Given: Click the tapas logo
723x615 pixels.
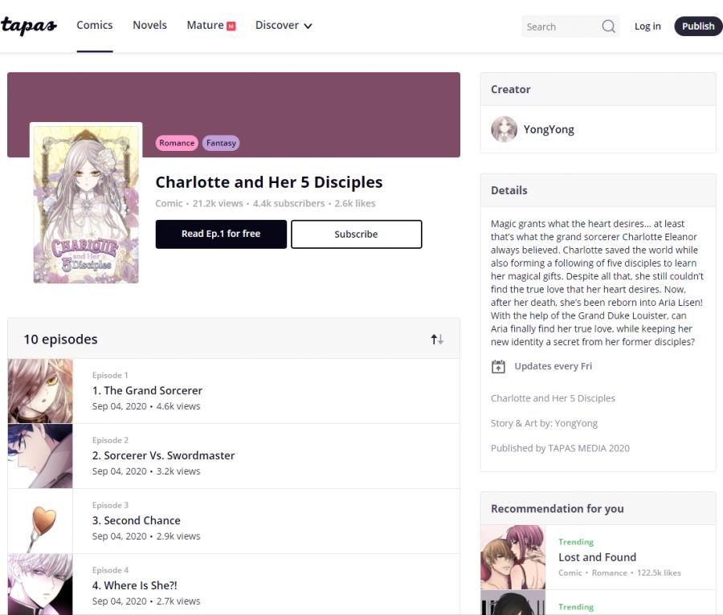Looking at the screenshot, I should coord(29,26).
